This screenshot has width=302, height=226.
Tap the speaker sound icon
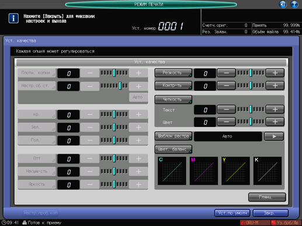pyautogui.click(x=283, y=4)
